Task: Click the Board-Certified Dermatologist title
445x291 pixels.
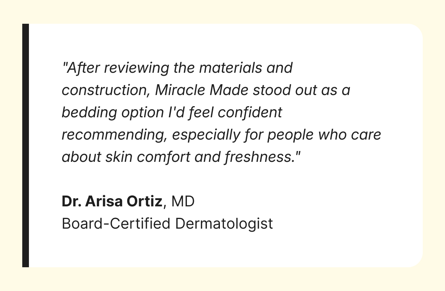Action: (167, 223)
